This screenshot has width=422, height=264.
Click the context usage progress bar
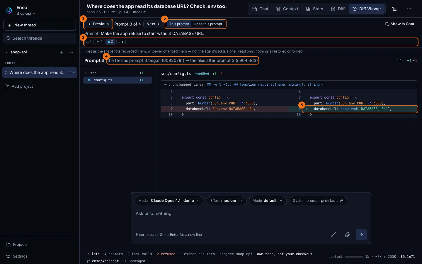354,257
